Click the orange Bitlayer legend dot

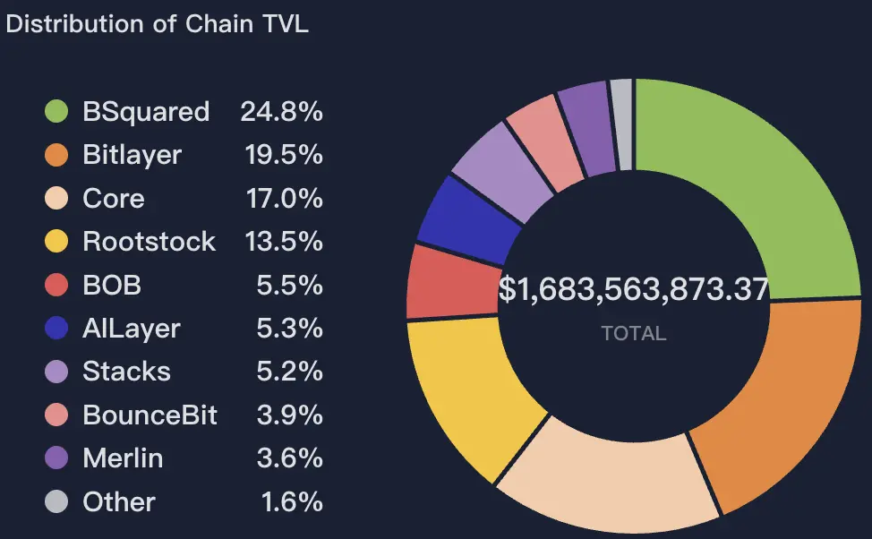[x=56, y=155]
